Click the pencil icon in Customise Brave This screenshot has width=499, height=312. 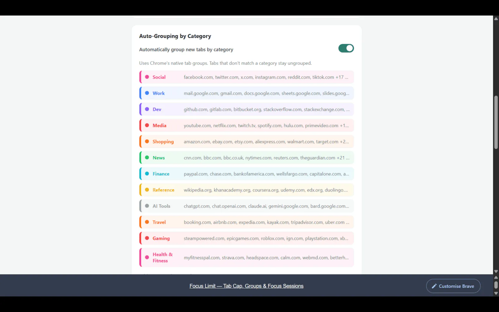[434, 286]
